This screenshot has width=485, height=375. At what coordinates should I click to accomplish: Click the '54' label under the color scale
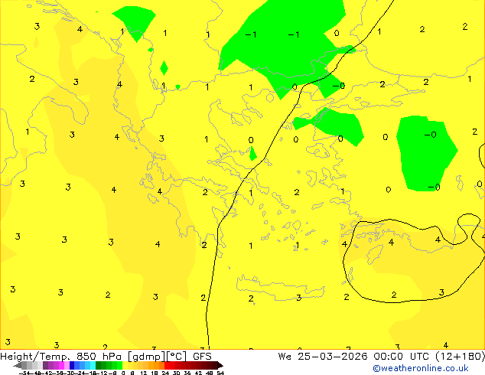point(220,373)
